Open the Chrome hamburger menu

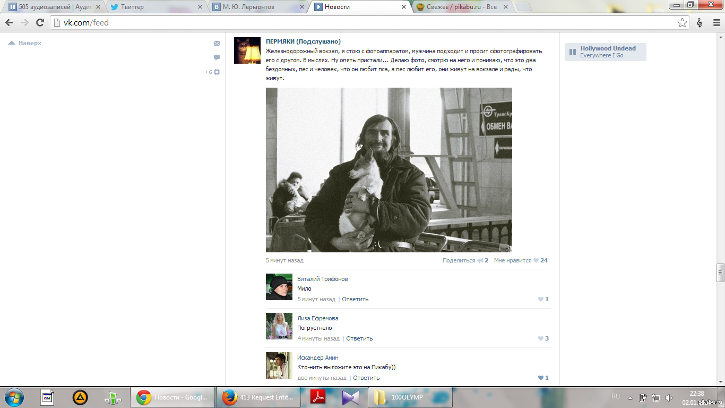tap(716, 23)
